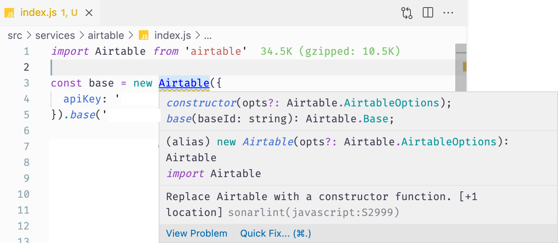Select index.js in the breadcrumb path

pyautogui.click(x=173, y=35)
